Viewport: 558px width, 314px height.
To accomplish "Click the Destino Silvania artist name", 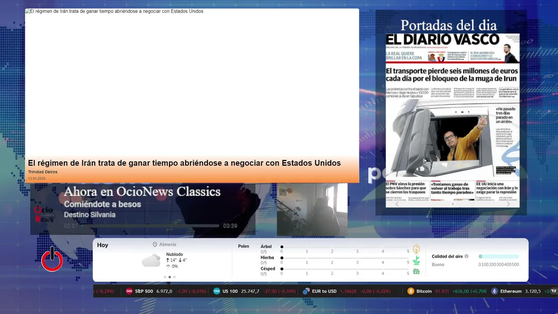I will click(x=89, y=215).
